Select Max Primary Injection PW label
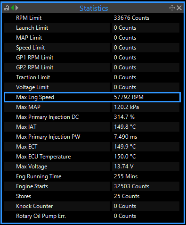186x225 pixels. pyautogui.click(x=48, y=137)
